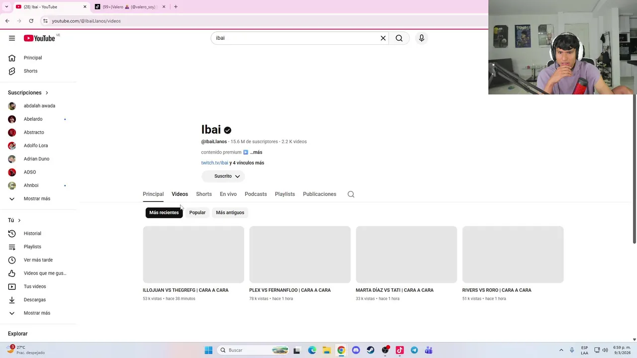Switch to the channel Playlists tab
637x358 pixels.
coord(285,194)
